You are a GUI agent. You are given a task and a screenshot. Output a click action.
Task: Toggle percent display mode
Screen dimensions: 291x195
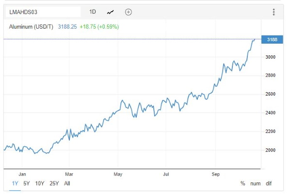[x=243, y=183]
